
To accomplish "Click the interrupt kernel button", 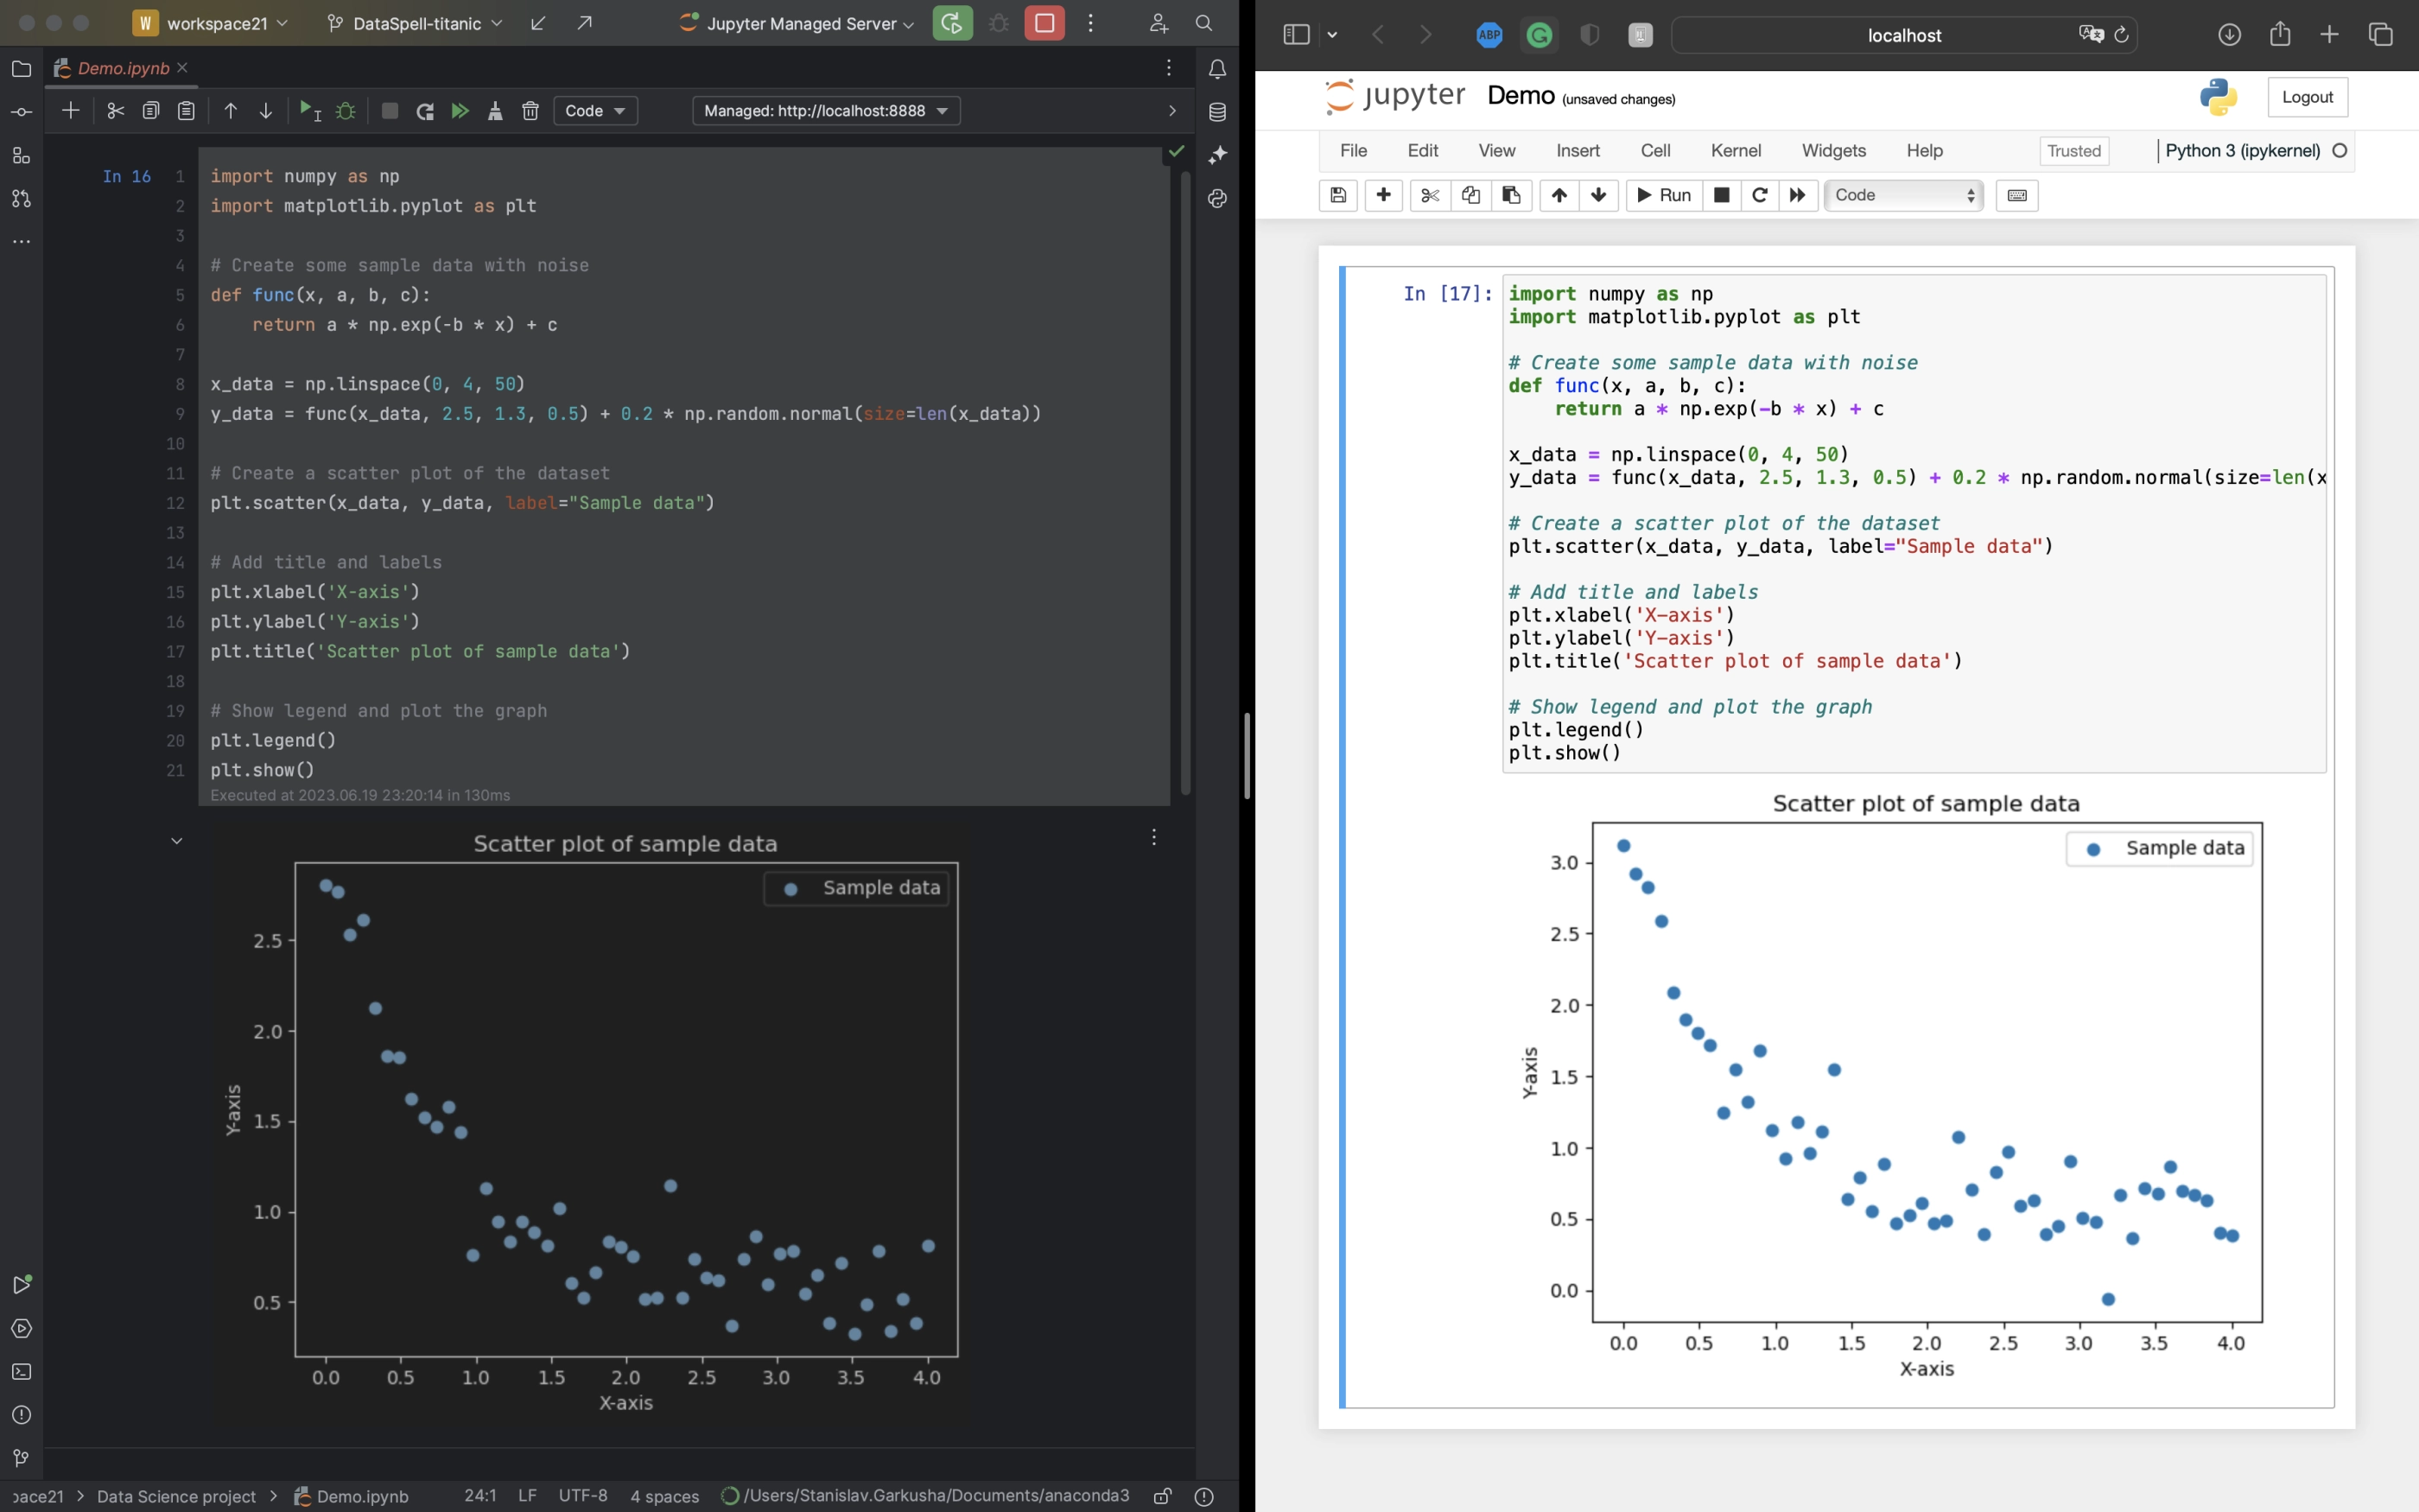I will [x=1723, y=194].
